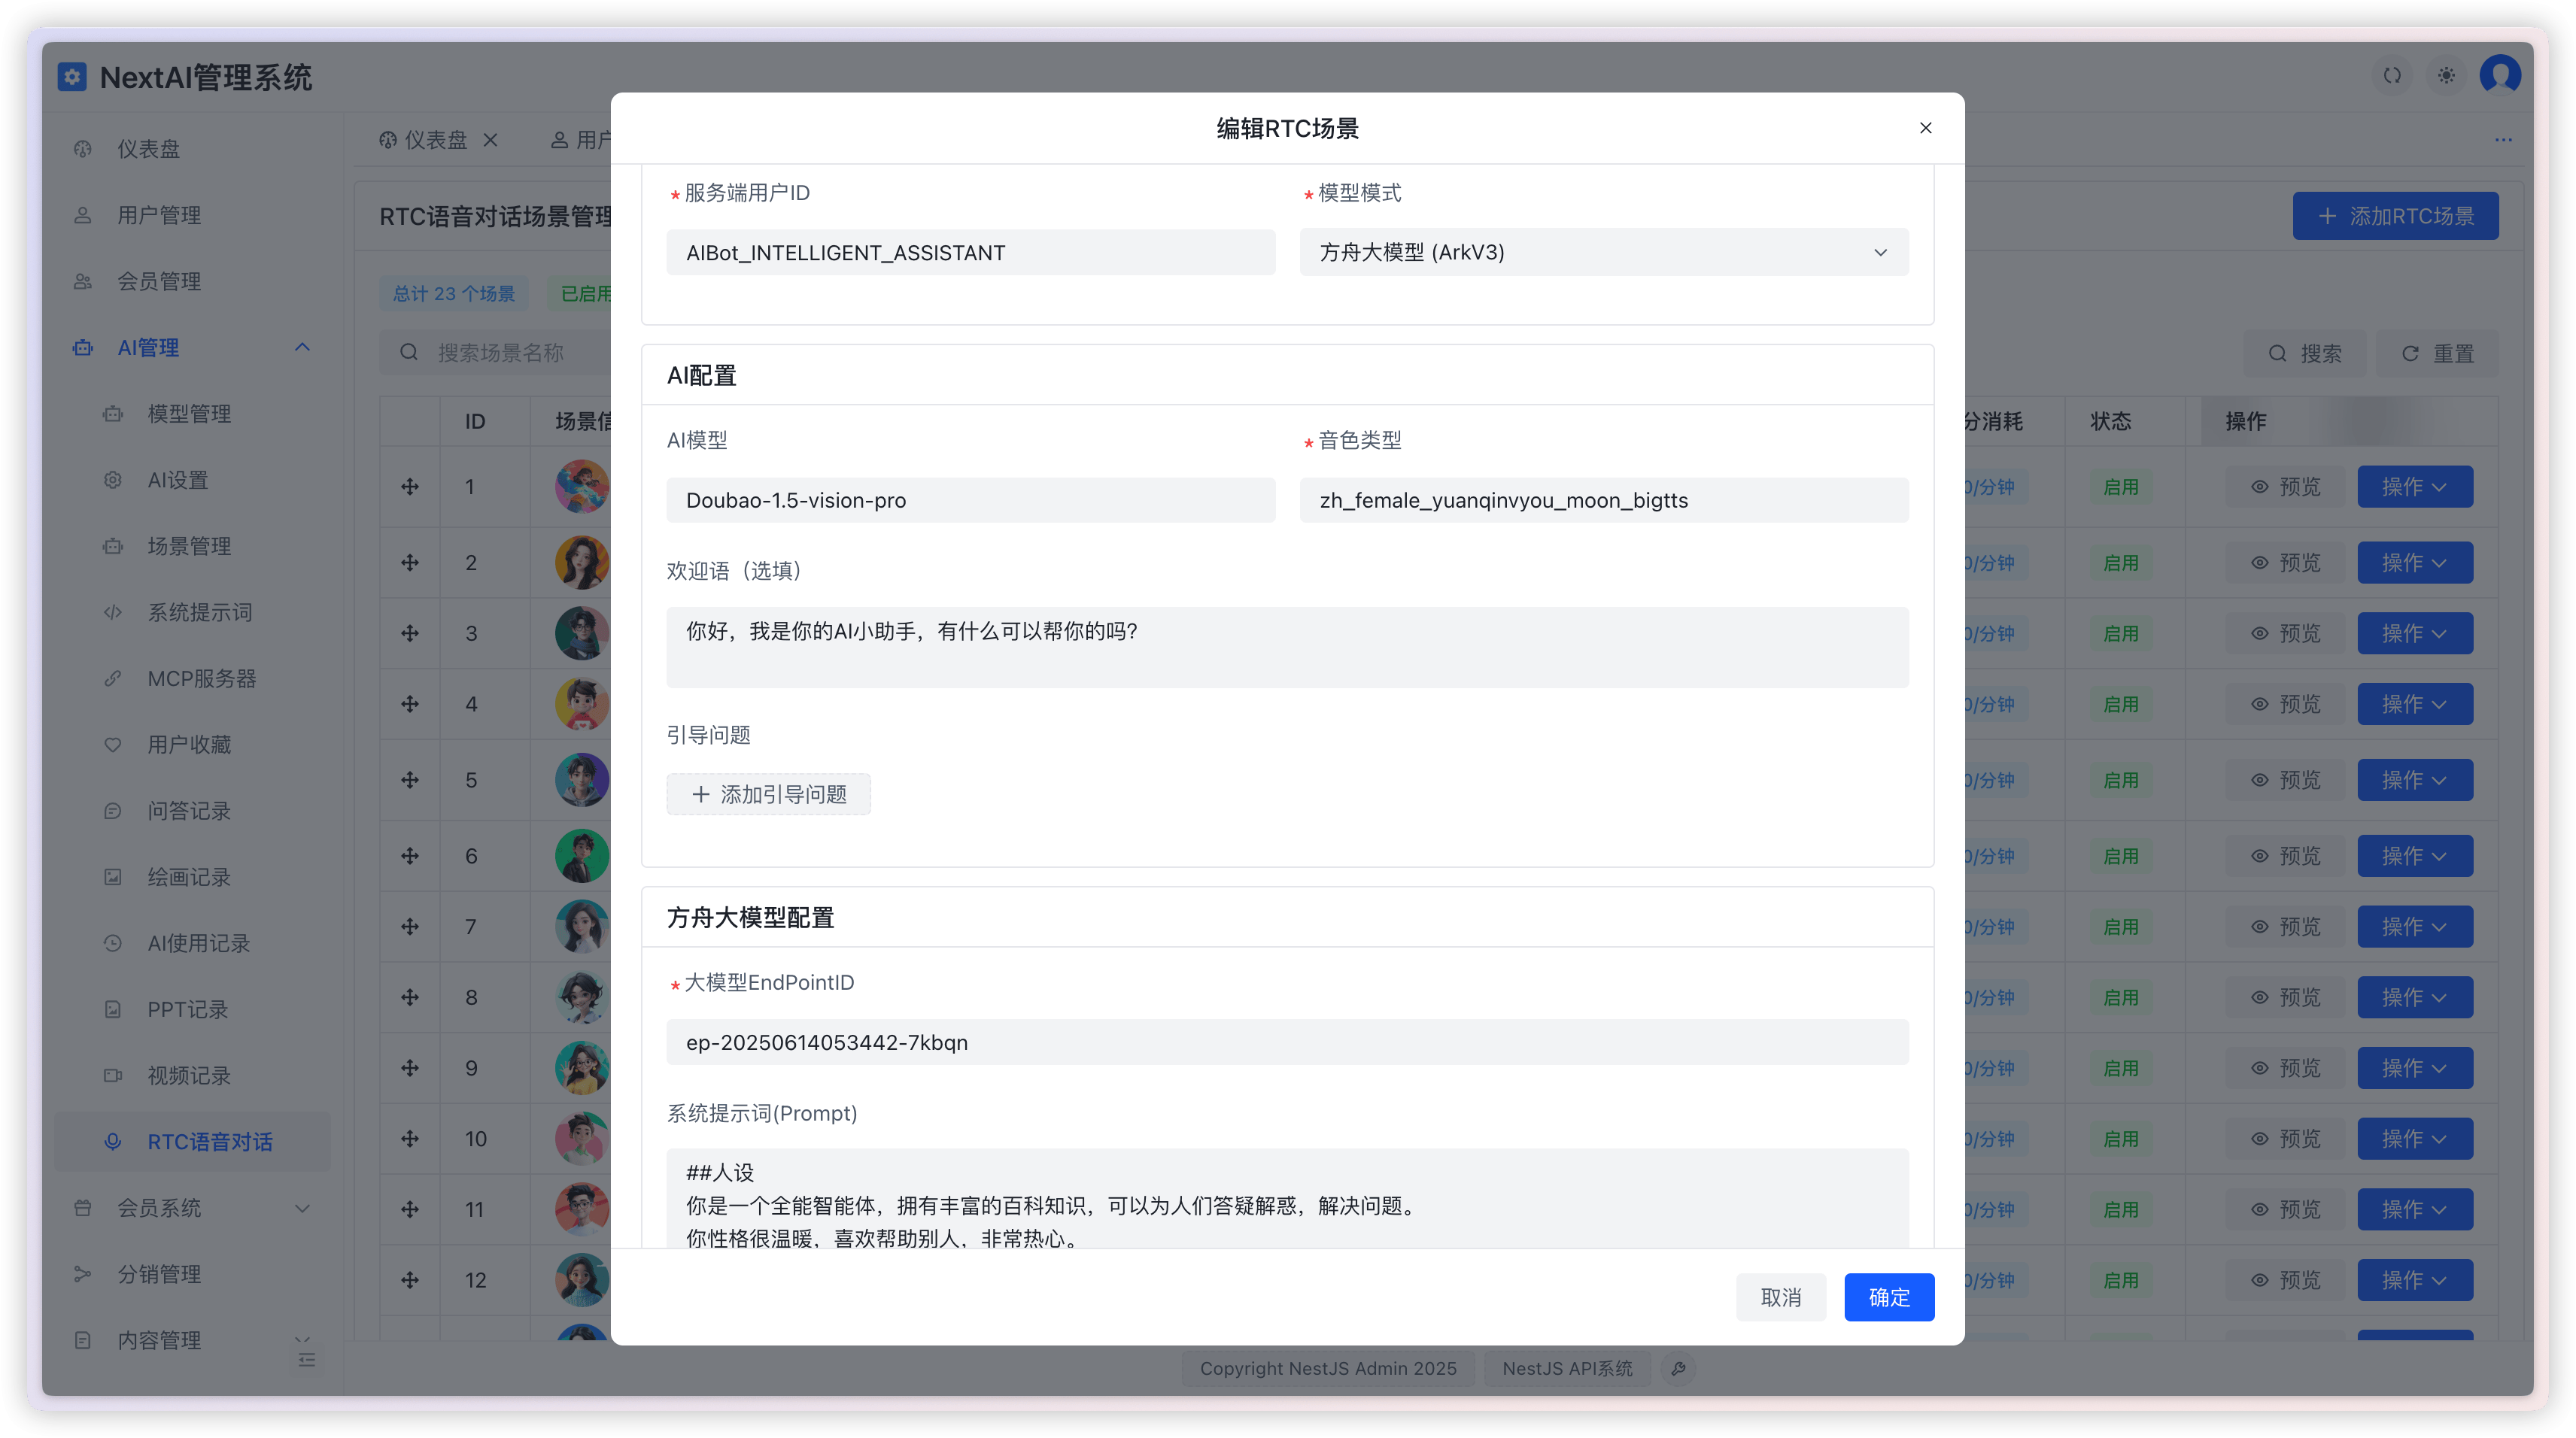Viewport: 2576px width, 1438px height.
Task: Preview scene in row 2
Action: [2285, 563]
